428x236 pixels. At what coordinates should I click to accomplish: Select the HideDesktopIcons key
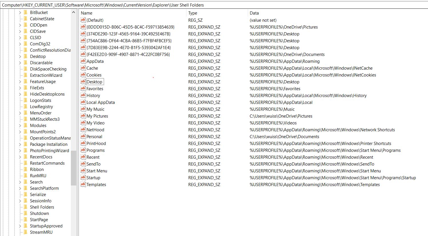click(47, 94)
